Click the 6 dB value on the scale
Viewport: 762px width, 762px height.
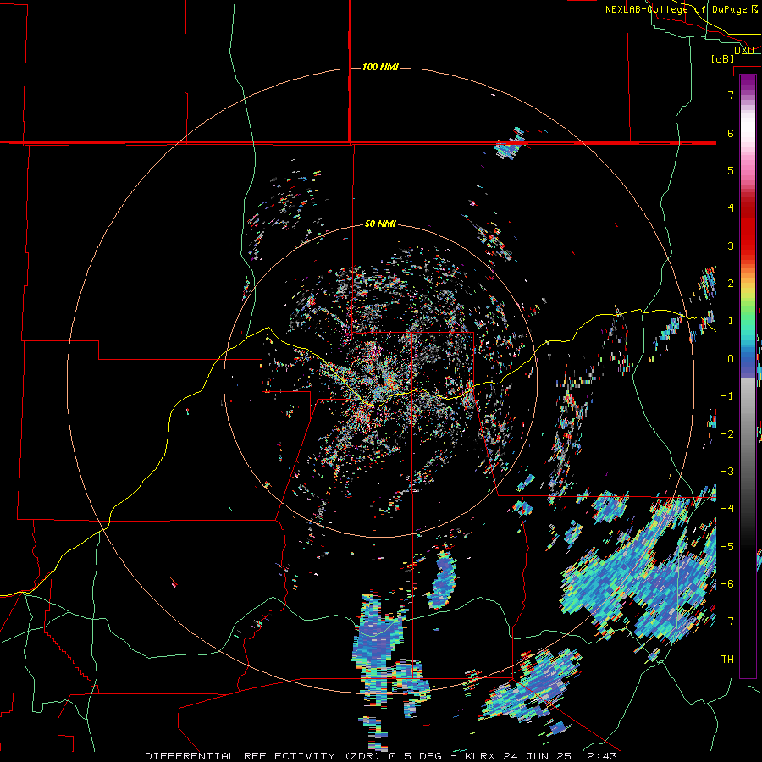click(731, 133)
